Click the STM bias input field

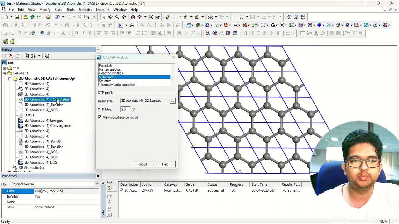coord(125,109)
